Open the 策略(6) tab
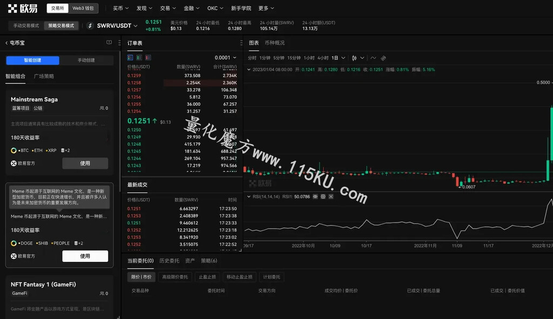This screenshot has height=319, width=553. pyautogui.click(x=209, y=261)
